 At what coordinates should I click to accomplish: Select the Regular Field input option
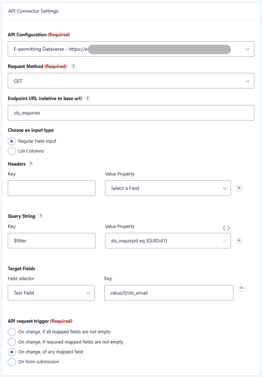(11, 141)
